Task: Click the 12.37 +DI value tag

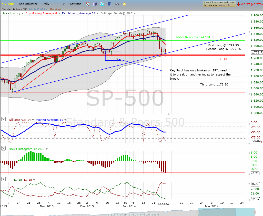Action: [255, 199]
